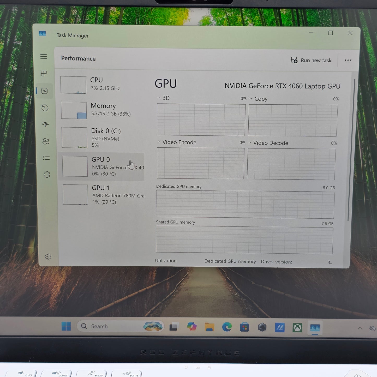Open the Details view icon
The height and width of the screenshot is (377, 377).
46,158
